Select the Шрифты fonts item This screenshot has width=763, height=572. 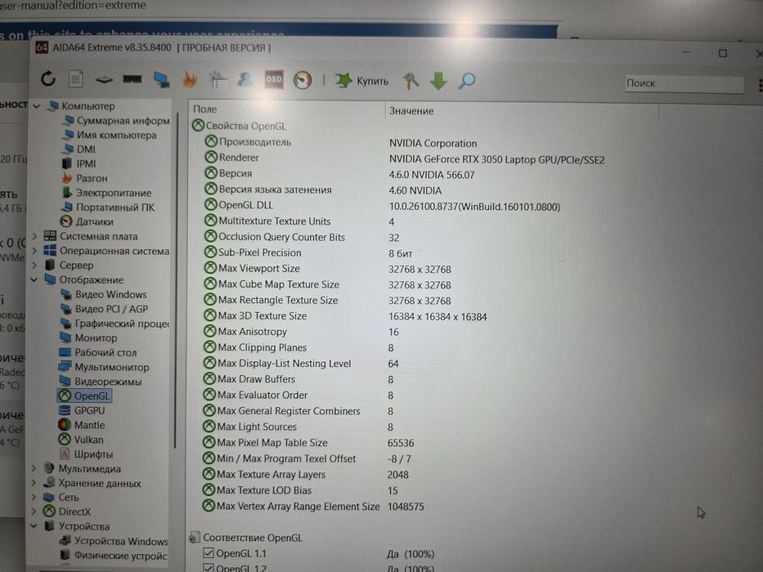coord(86,454)
